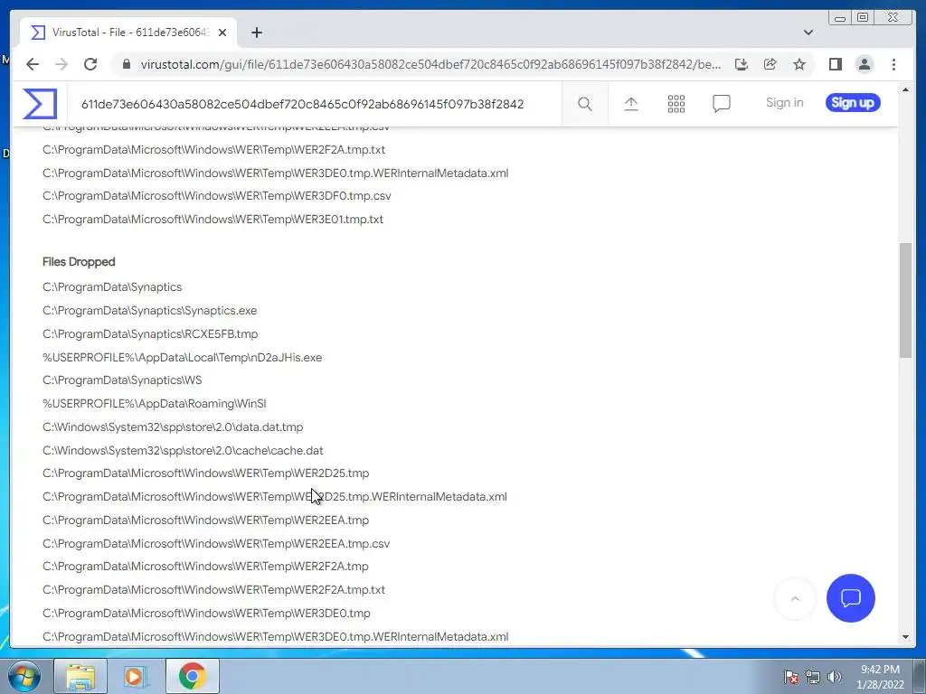Select the nD2aJHis.exe path line
926x694 pixels.
182,357
